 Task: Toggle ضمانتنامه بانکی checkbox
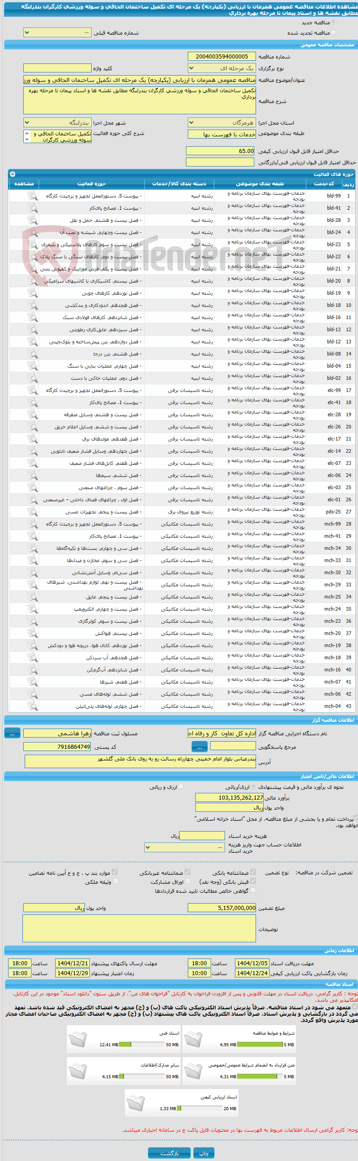(253, 872)
